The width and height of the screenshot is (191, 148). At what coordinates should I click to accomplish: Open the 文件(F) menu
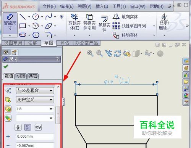tap(49, 6)
